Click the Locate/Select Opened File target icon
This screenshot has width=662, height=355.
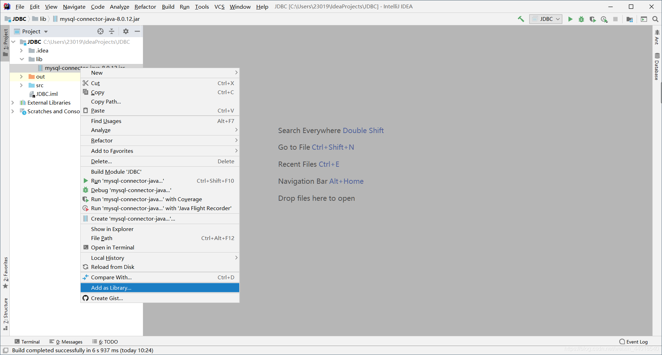tap(100, 31)
